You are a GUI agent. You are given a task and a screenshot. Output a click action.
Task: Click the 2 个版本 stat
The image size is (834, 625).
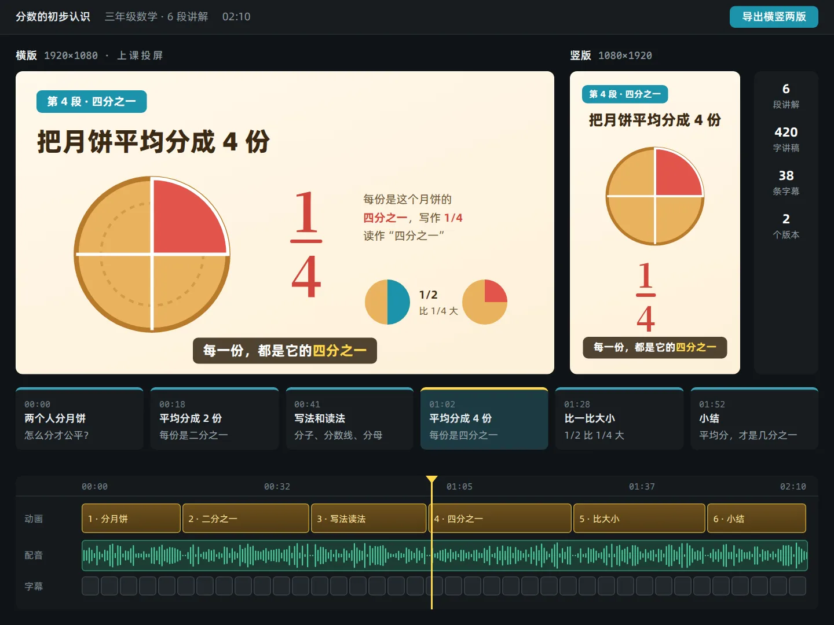click(786, 226)
